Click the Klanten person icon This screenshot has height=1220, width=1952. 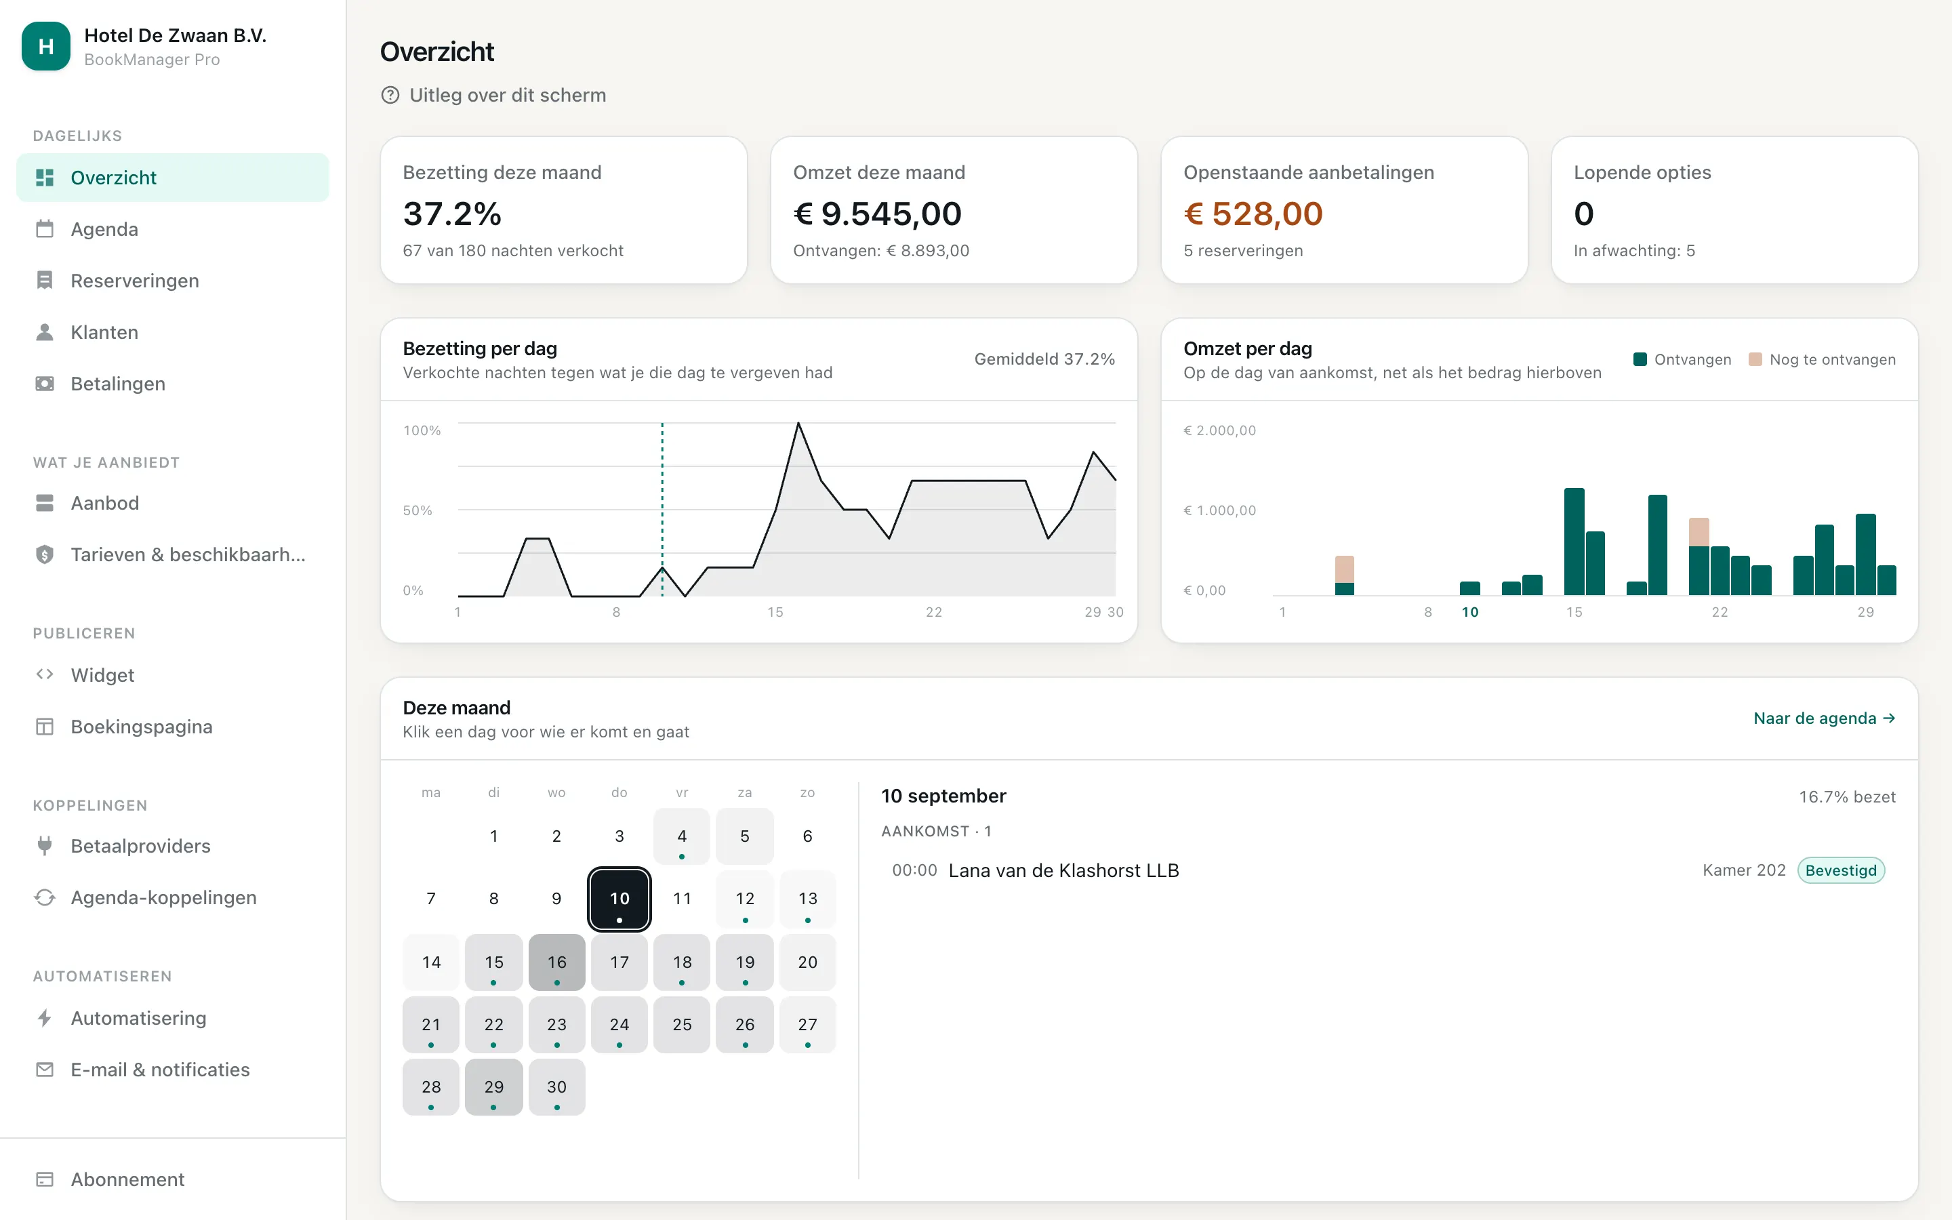pyautogui.click(x=45, y=332)
